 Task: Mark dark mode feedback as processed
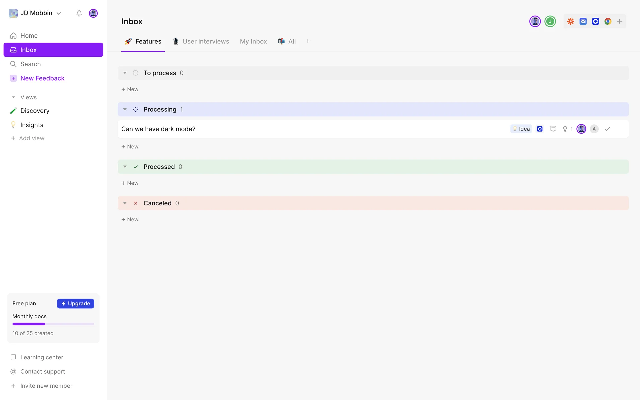click(x=607, y=129)
